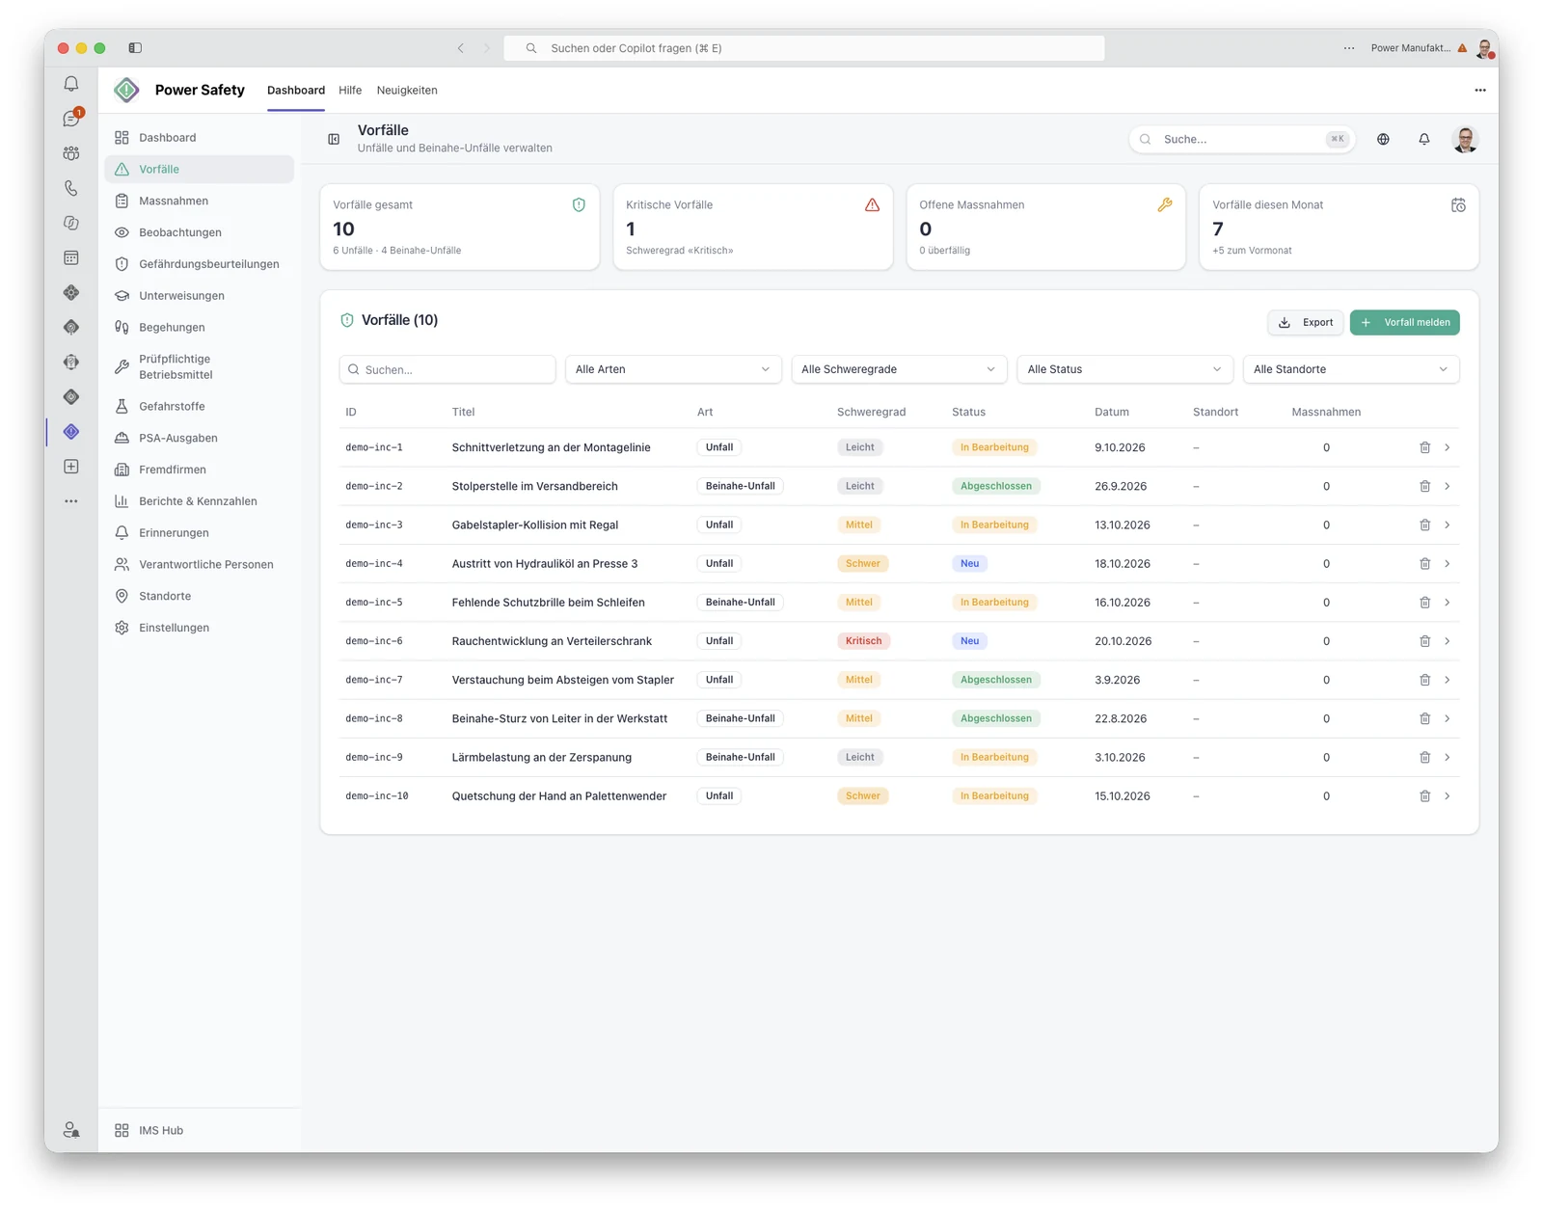The image size is (1543, 1211).
Task: Sort by the Datum column header
Action: (1111, 412)
